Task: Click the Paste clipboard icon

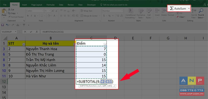Action: click(4, 11)
